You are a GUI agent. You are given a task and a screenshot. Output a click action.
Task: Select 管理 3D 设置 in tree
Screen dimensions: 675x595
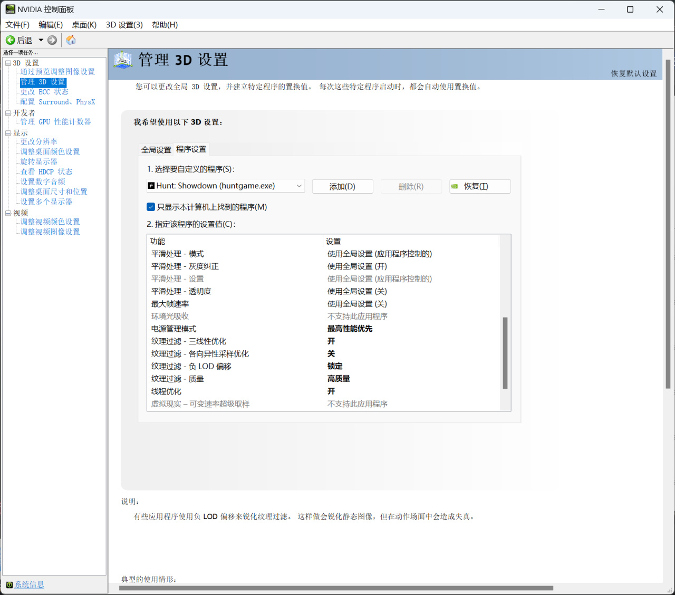43,82
